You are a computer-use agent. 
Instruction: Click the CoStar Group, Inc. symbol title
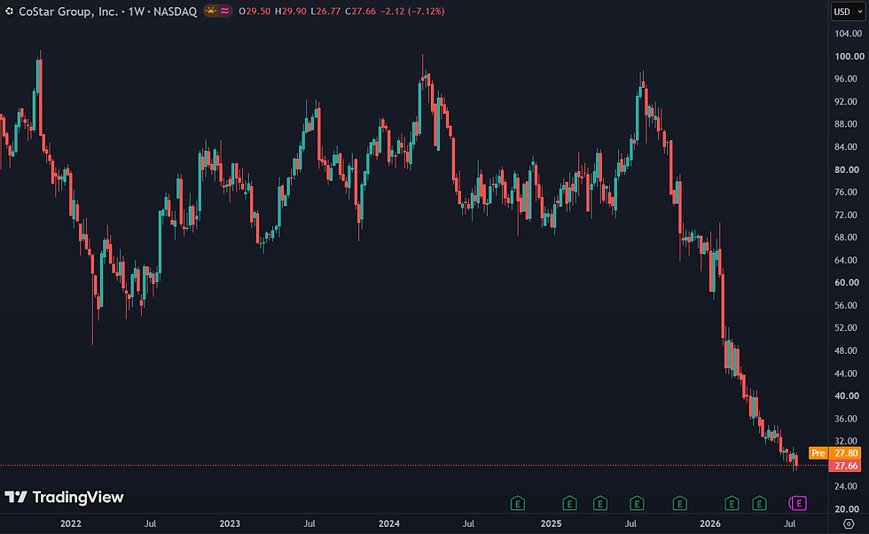(x=68, y=12)
